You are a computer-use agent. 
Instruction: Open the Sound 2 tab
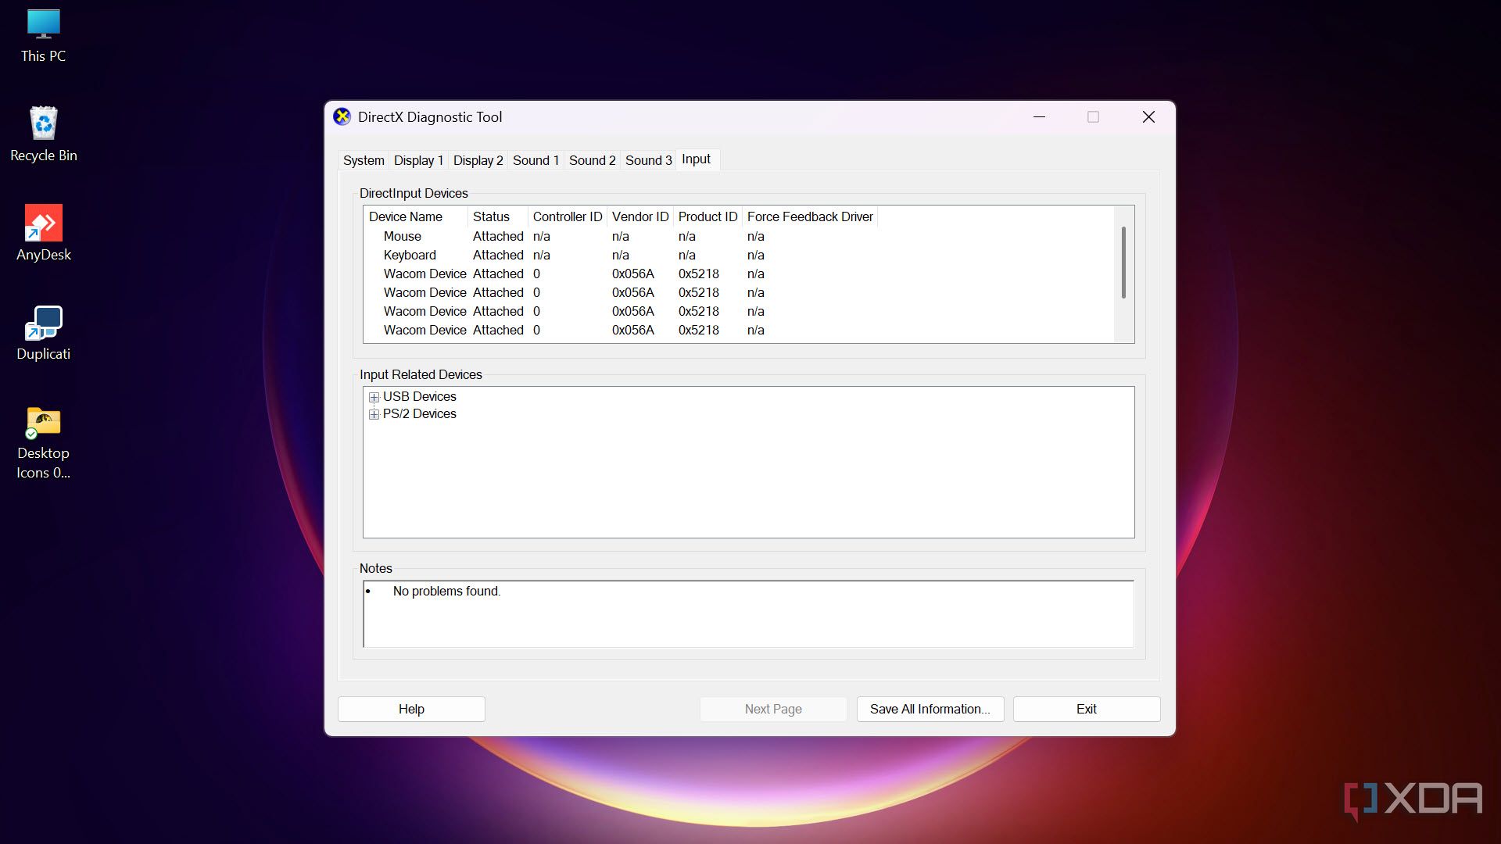pyautogui.click(x=592, y=160)
